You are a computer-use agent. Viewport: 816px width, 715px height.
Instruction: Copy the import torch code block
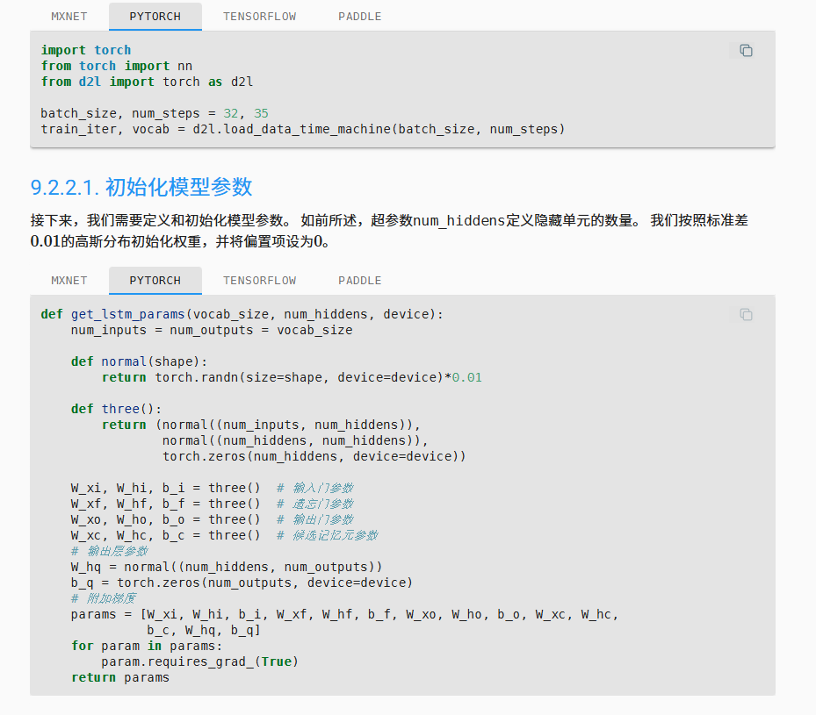[x=746, y=51]
